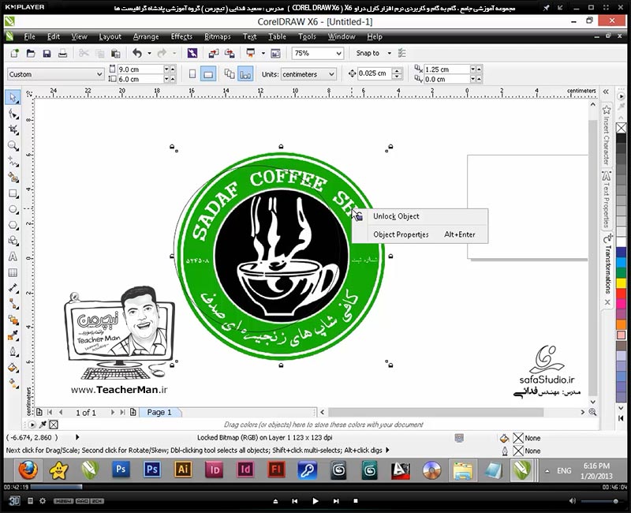Select the black color swatch in palette
This screenshot has height=513, width=631.
coord(622,139)
